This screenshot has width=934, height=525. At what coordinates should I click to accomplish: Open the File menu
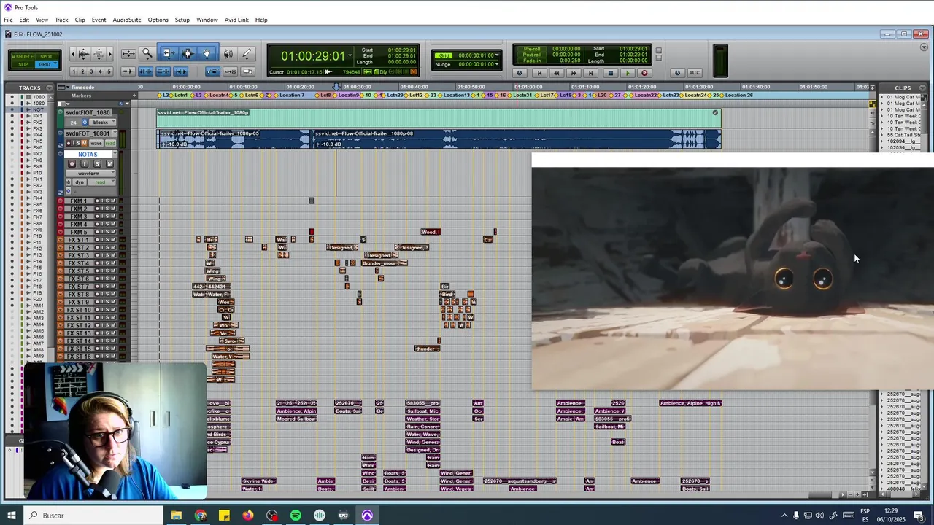[x=8, y=20]
